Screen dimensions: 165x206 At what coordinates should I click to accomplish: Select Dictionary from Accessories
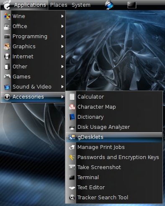[x=114, y=117]
